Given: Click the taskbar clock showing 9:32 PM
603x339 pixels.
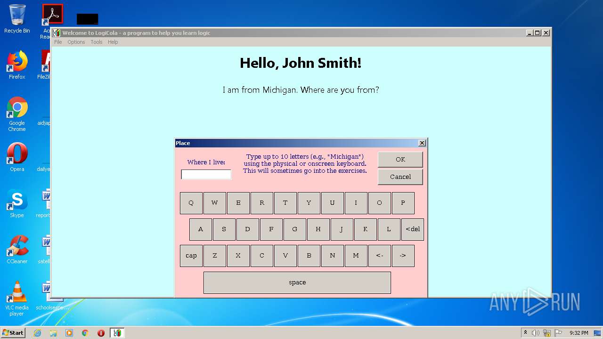Looking at the screenshot, I should [579, 333].
